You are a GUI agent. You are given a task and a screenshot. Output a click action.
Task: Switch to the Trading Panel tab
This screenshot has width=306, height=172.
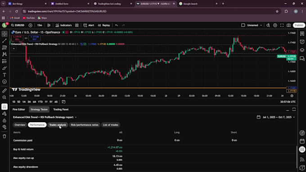(61, 110)
